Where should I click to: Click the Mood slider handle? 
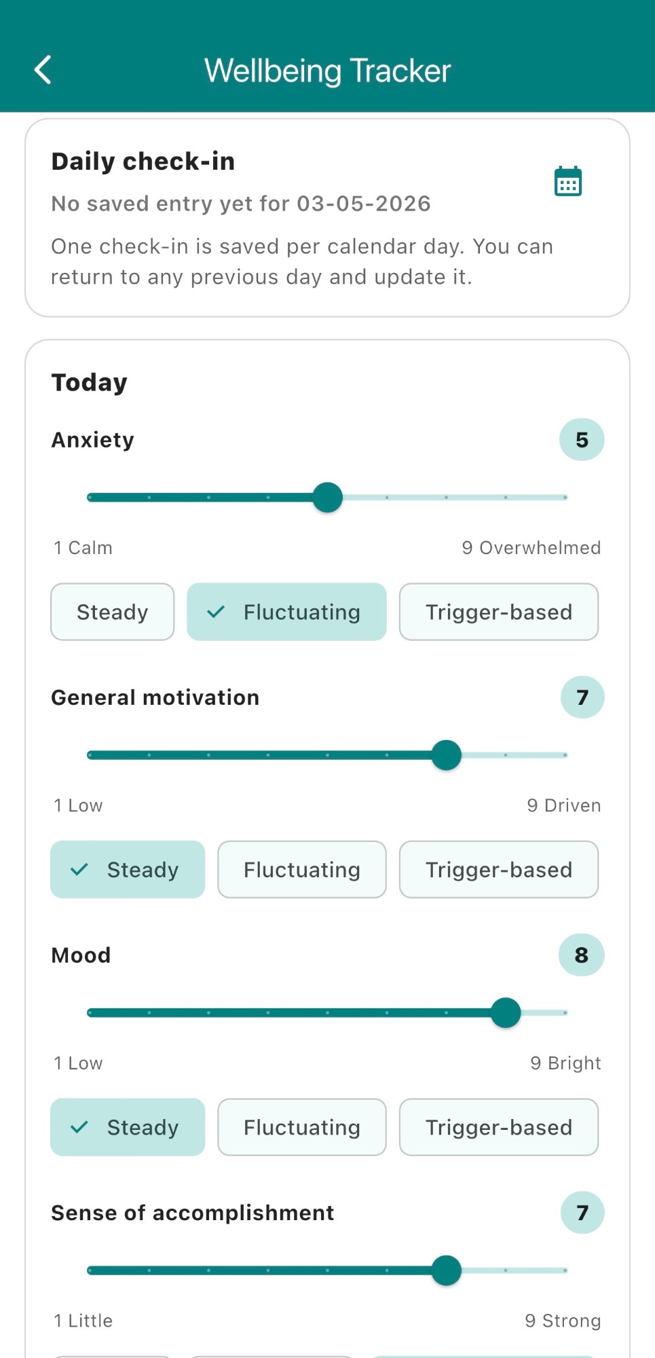click(x=506, y=1013)
